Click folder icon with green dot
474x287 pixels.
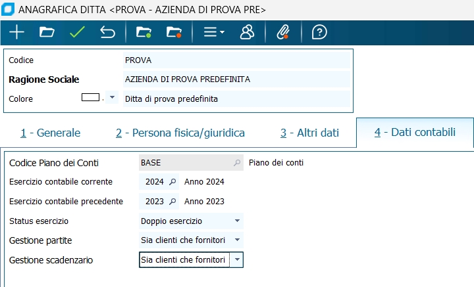click(143, 32)
